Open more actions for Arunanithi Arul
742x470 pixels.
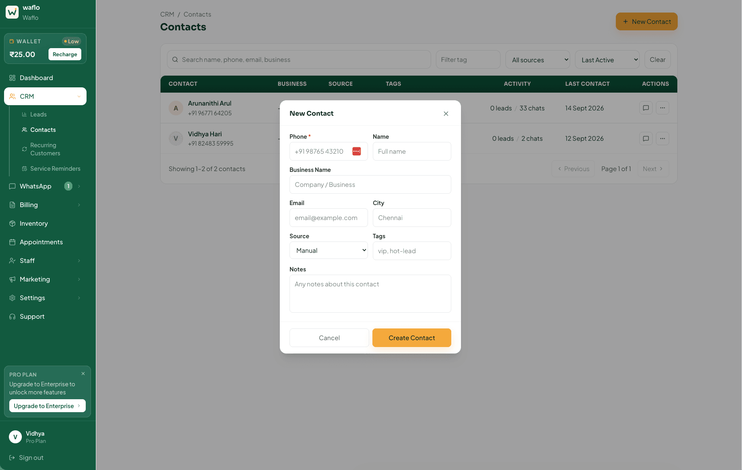[x=662, y=108]
